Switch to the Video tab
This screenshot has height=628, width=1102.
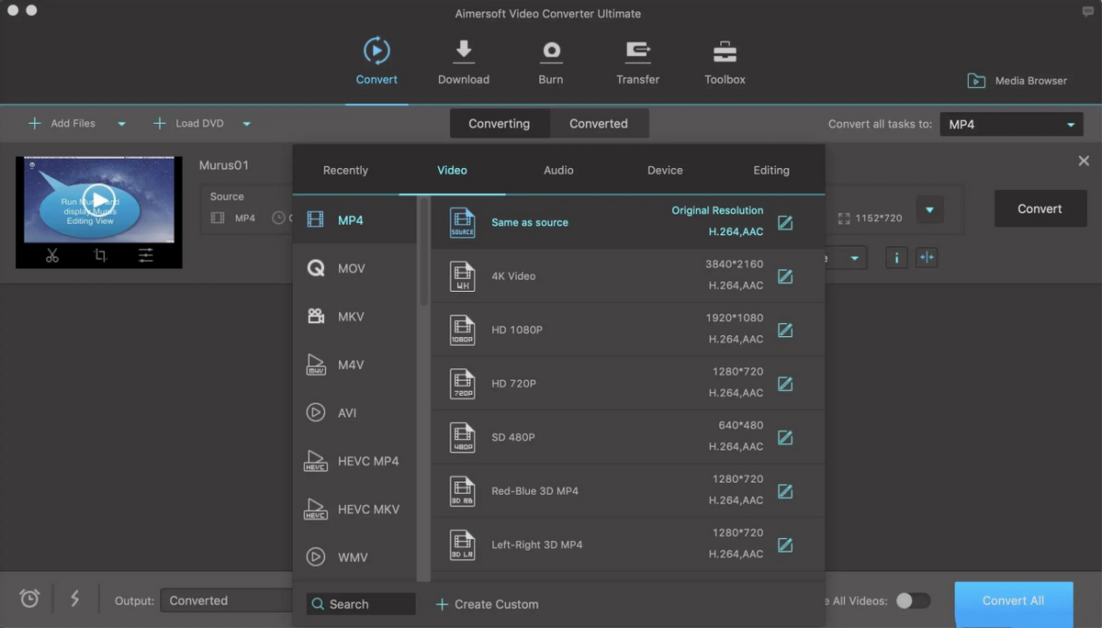pos(452,170)
